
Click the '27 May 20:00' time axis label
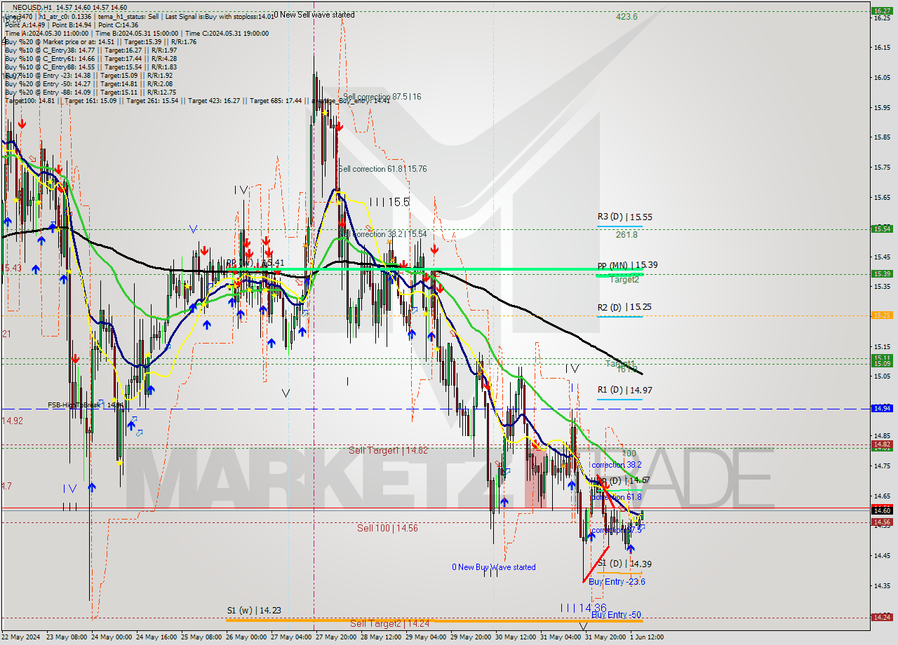pyautogui.click(x=336, y=637)
